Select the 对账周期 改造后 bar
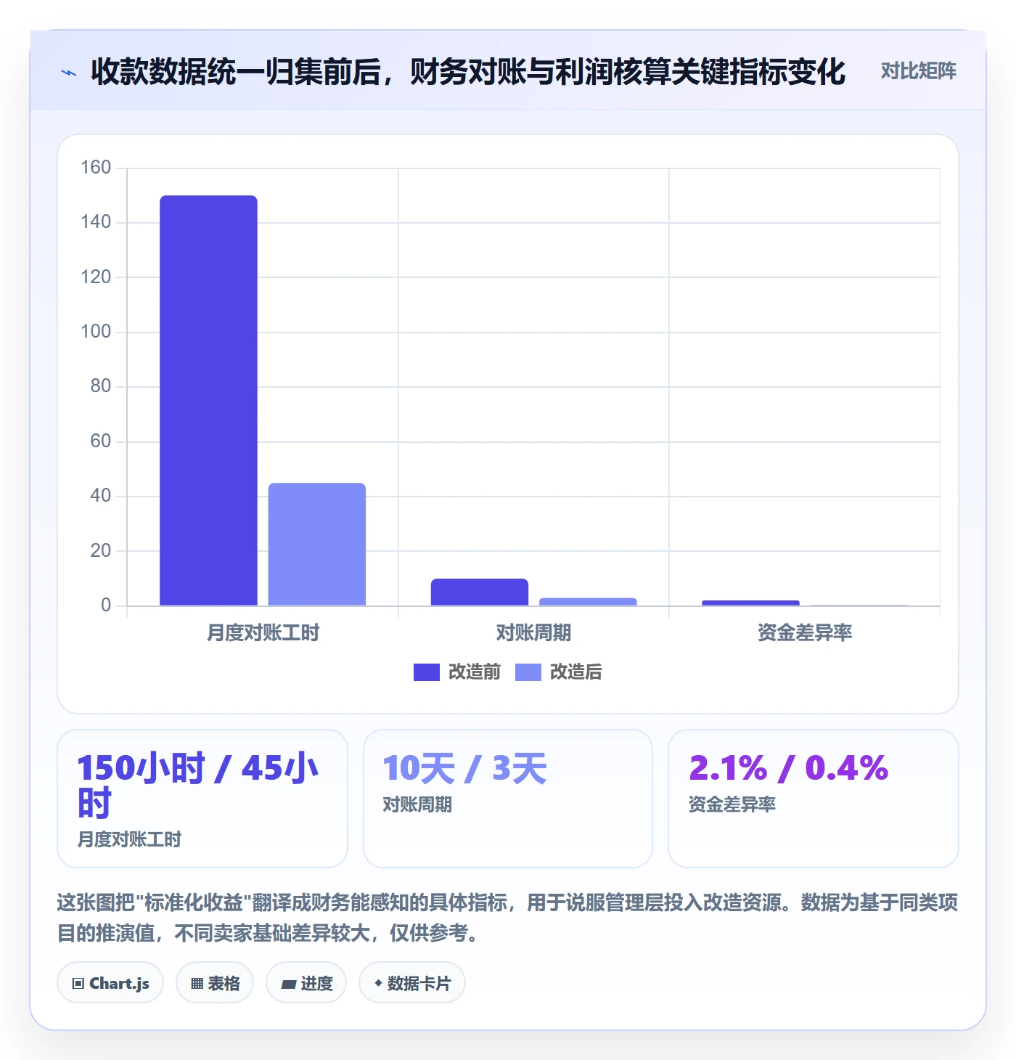 pyautogui.click(x=588, y=602)
